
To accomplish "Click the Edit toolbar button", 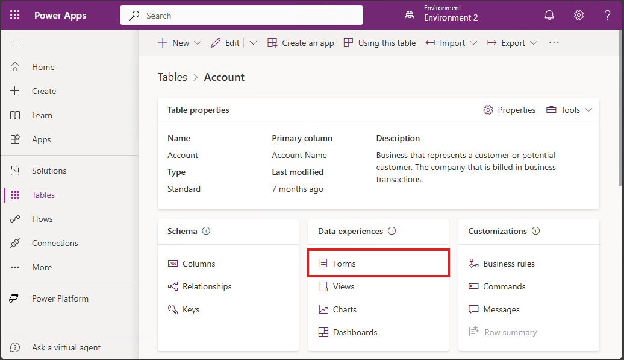I will pyautogui.click(x=225, y=43).
